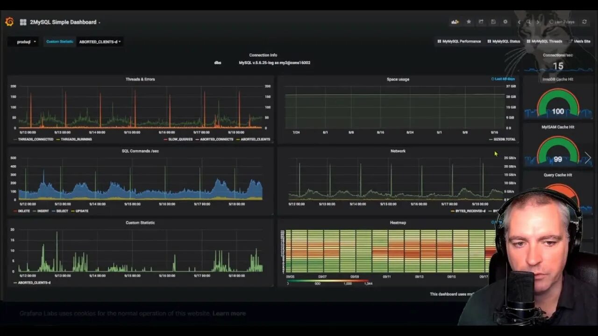This screenshot has height=336, width=598.
Task: Save the dashboard with the disk icon
Action: (x=493, y=22)
